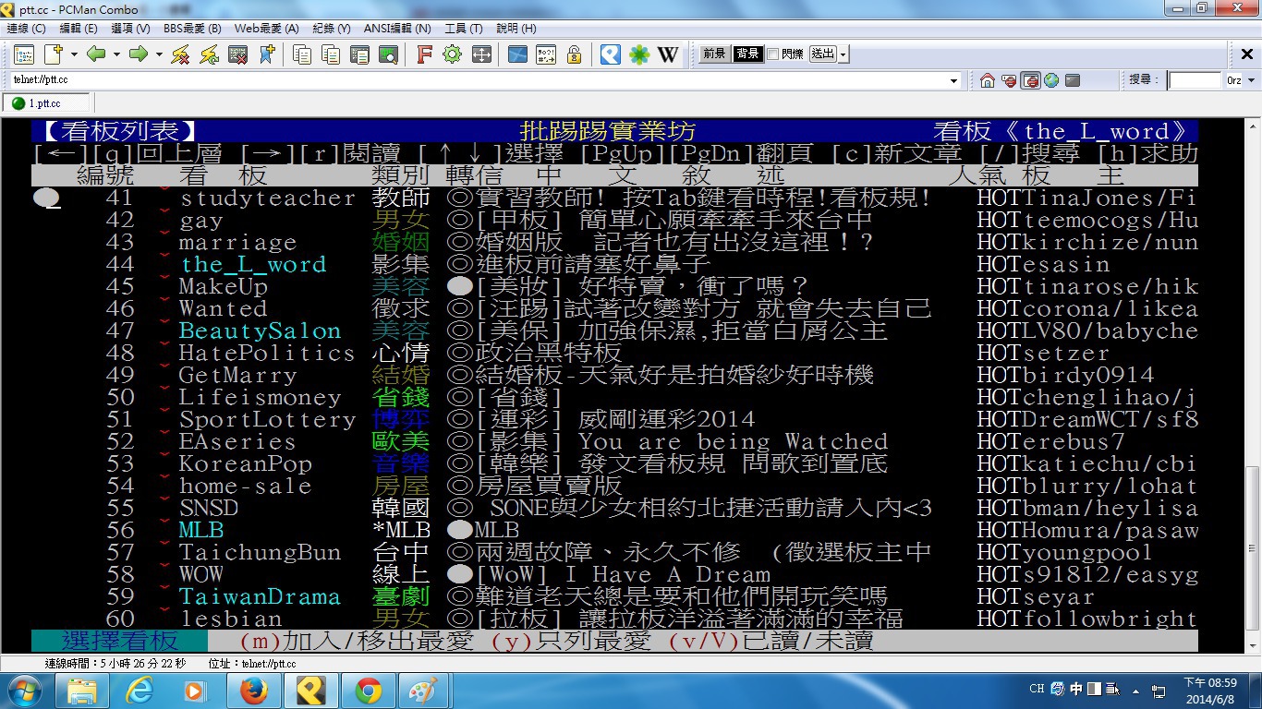The image size is (1262, 709).
Task: Open the 編輯 (E) menu
Action: 79,29
